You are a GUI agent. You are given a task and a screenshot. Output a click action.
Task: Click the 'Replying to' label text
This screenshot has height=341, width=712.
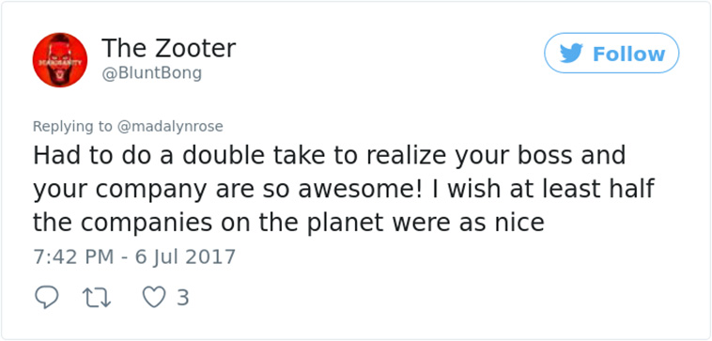point(72,127)
